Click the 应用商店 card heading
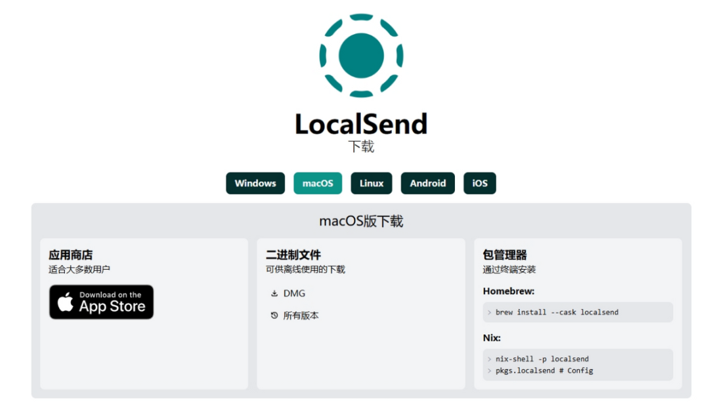Screen dimensions: 709x405 click(x=70, y=255)
